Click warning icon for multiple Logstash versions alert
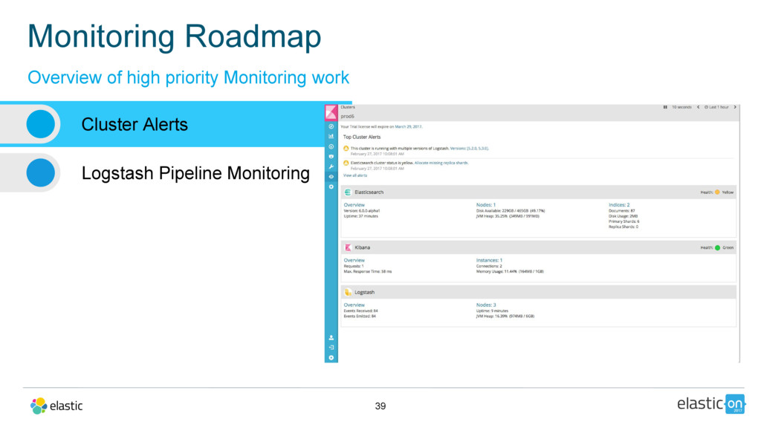Viewport: 761px width, 428px height. (346, 149)
